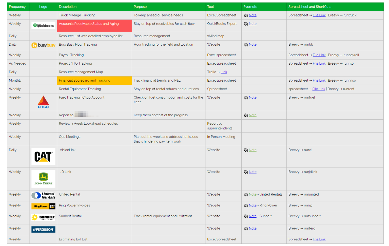This screenshot has height=246, width=389.
Task: Open File Link for Payroll Tracking spreadsheet
Action: [x=319, y=55]
